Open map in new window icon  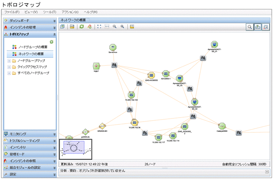pos(62,27)
